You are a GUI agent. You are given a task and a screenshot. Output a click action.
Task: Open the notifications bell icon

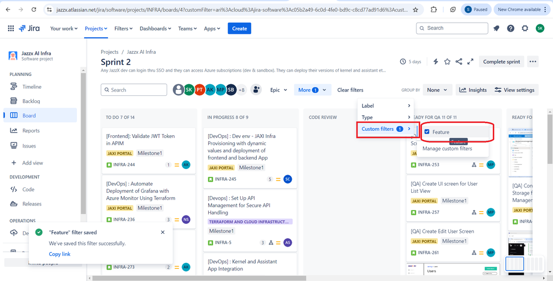(x=496, y=29)
